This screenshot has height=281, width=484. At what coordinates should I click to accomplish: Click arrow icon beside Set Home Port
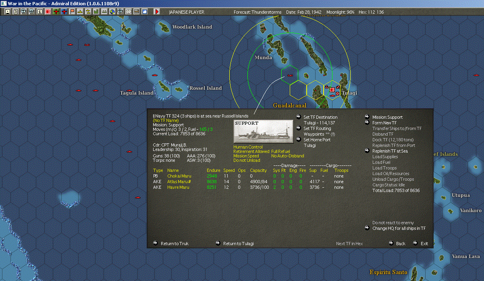coord(298,140)
